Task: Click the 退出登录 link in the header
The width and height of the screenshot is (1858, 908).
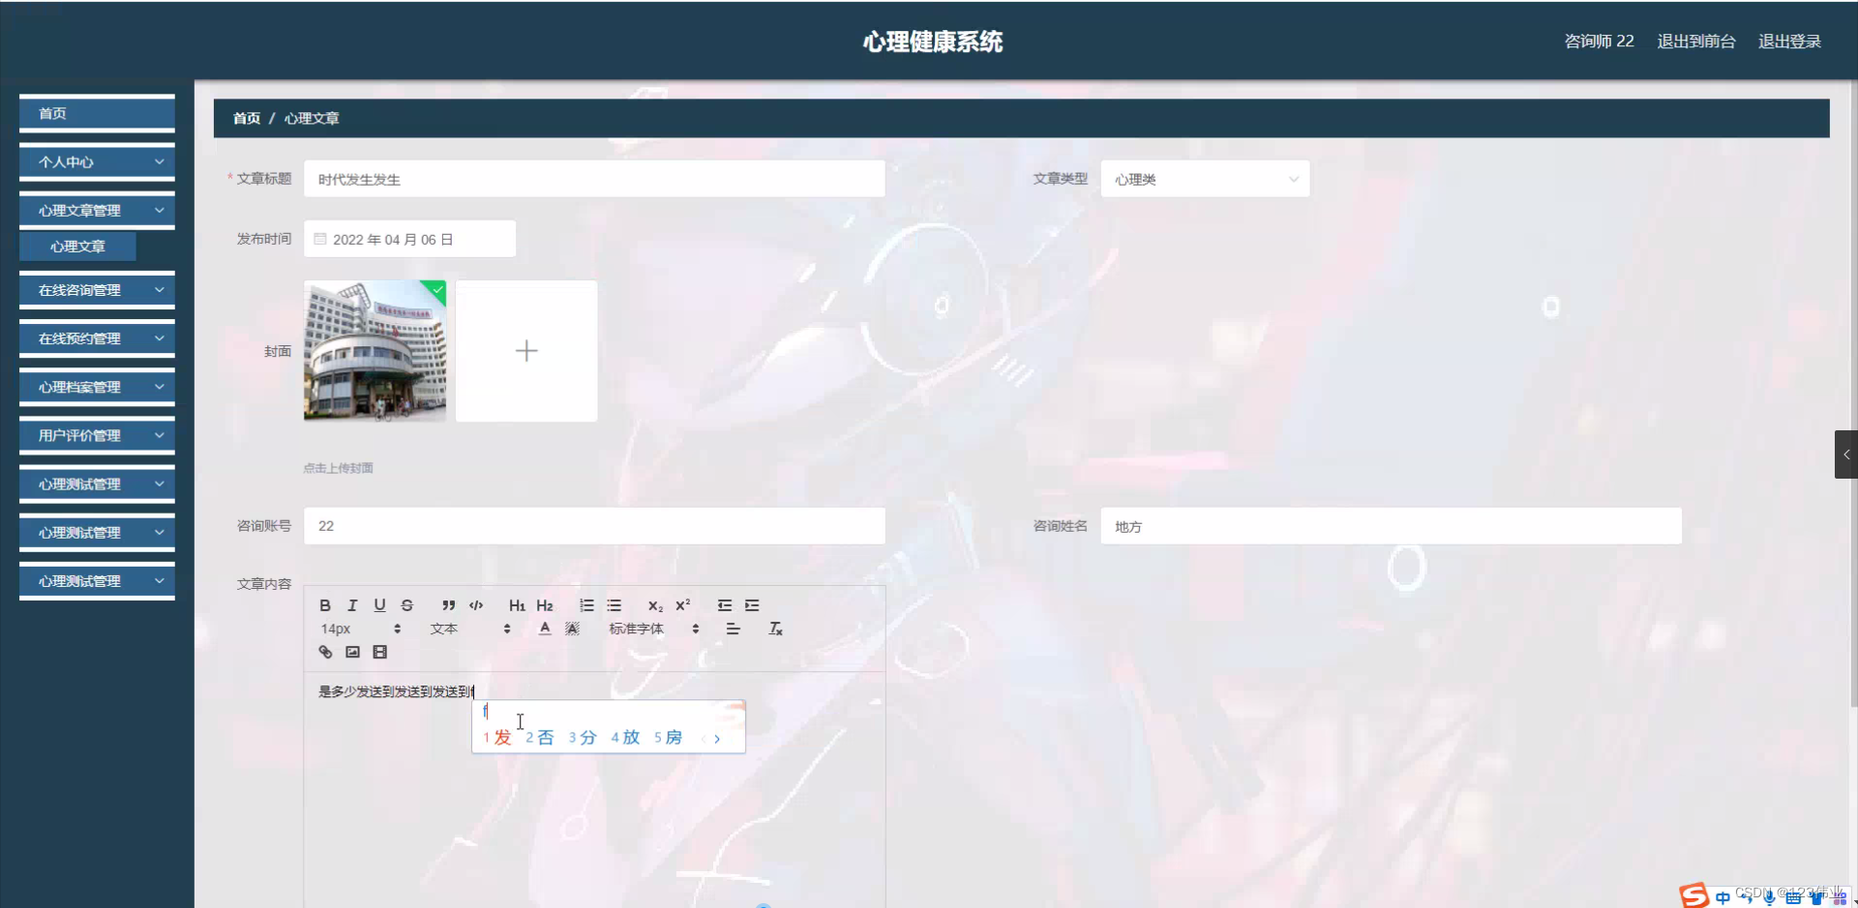Action: 1789,41
